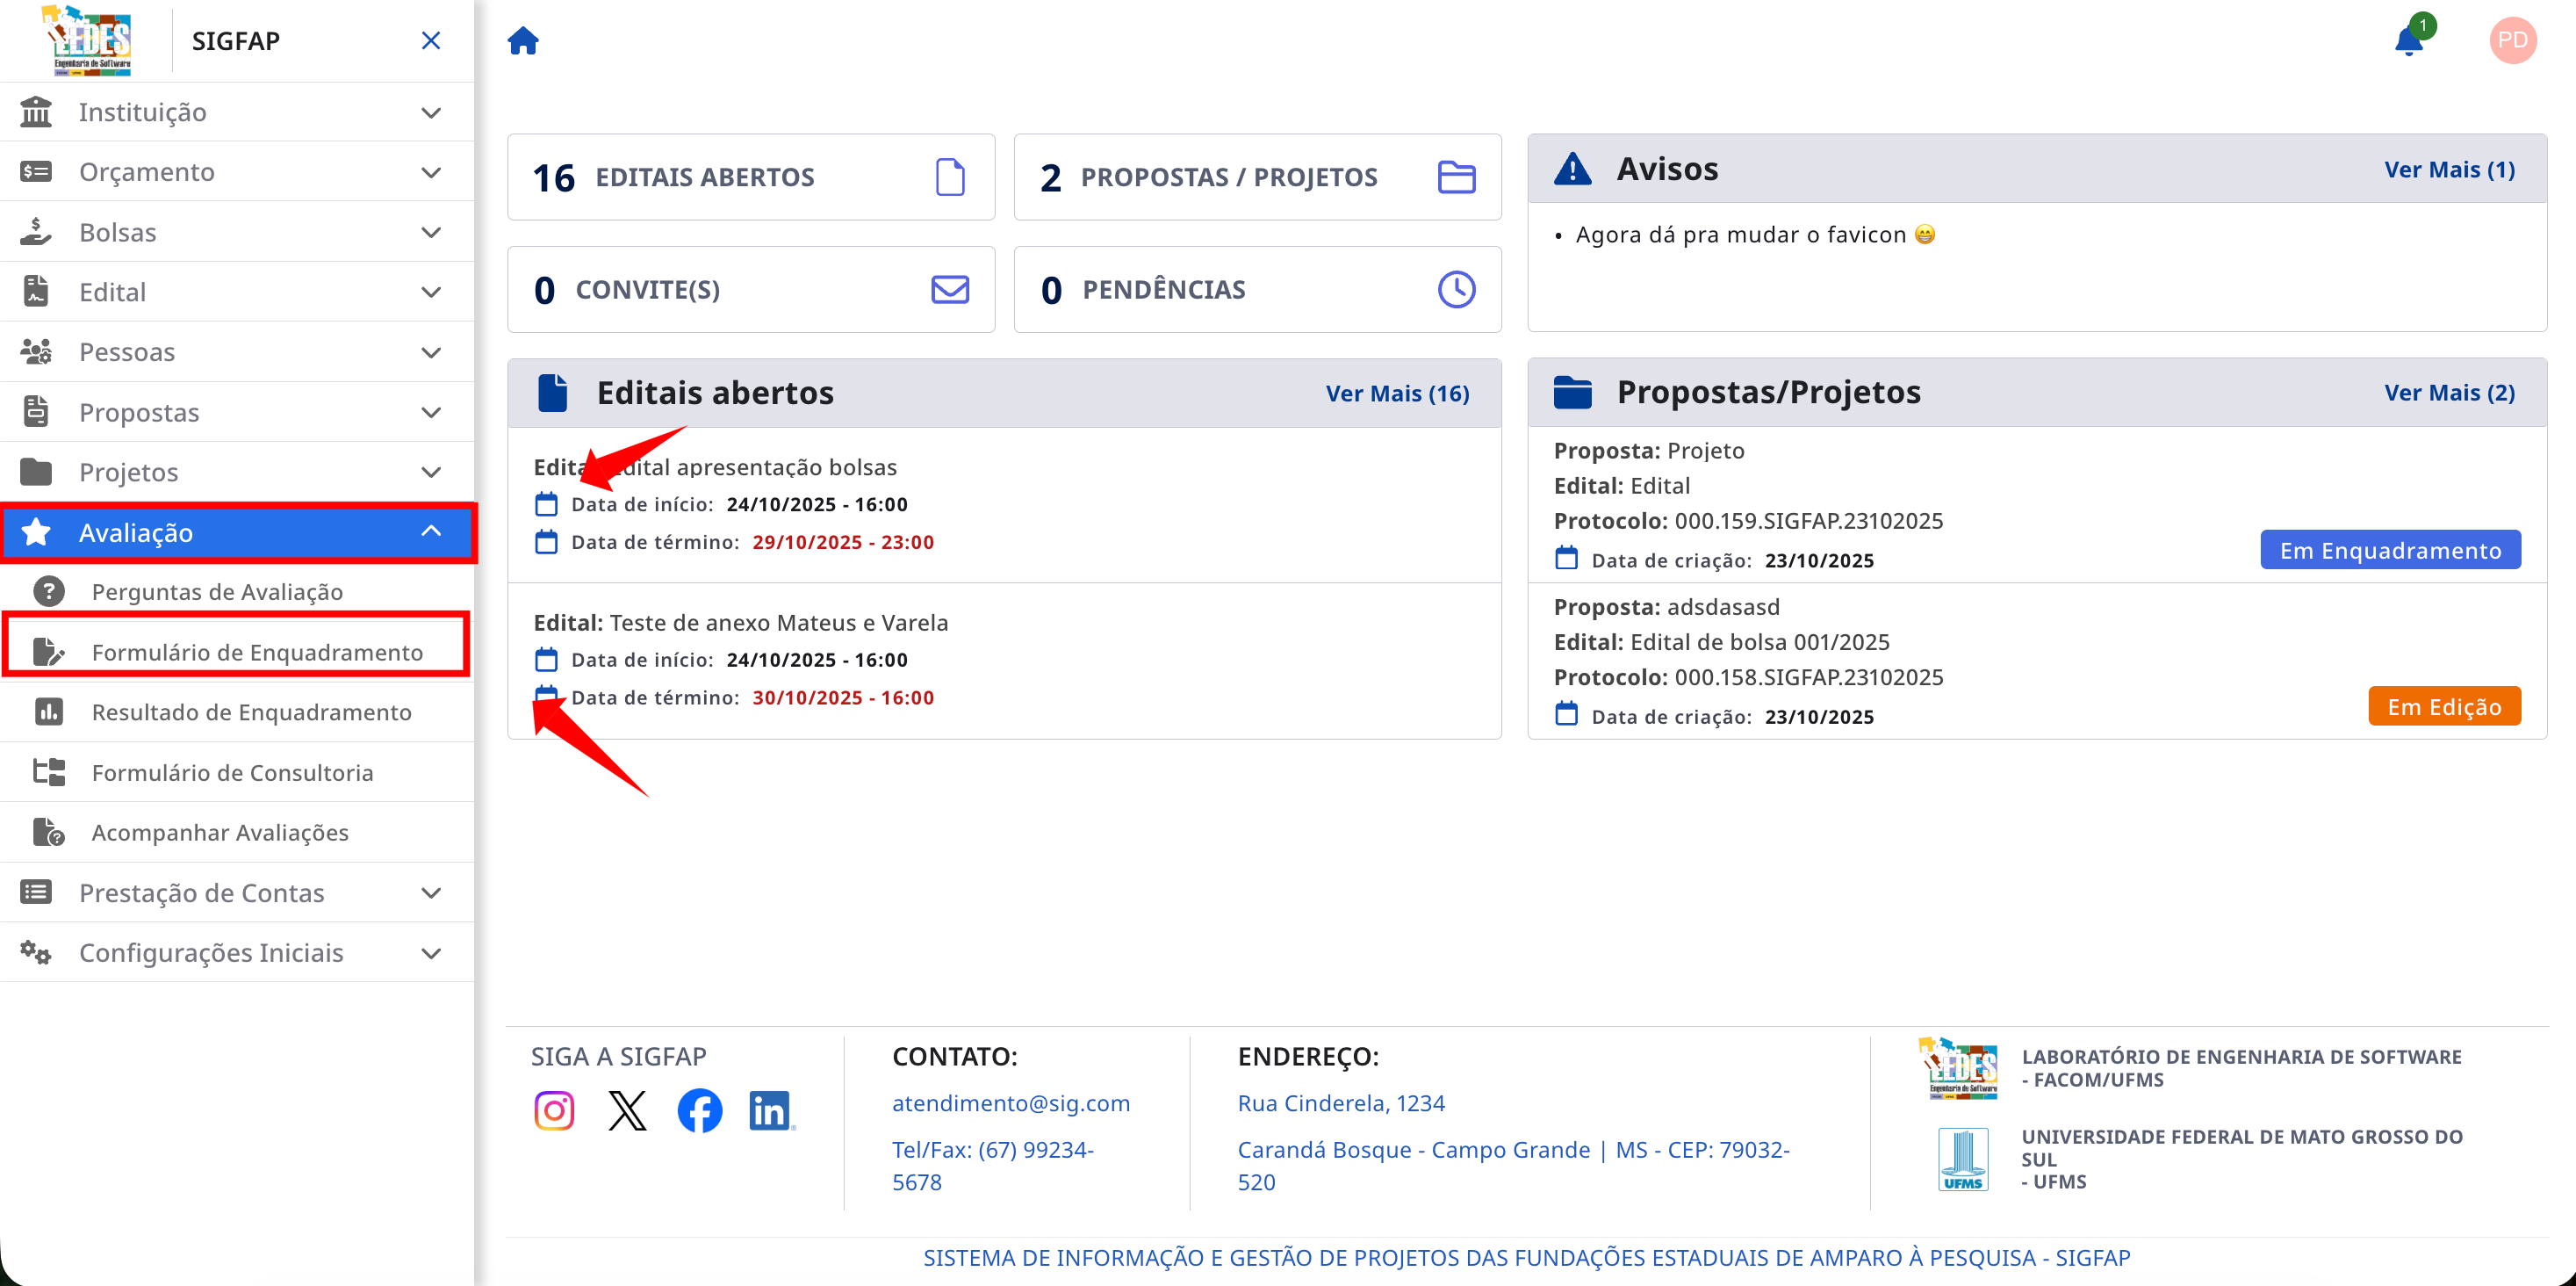
Task: Open Instagram via its footer icon
Action: tap(553, 1109)
